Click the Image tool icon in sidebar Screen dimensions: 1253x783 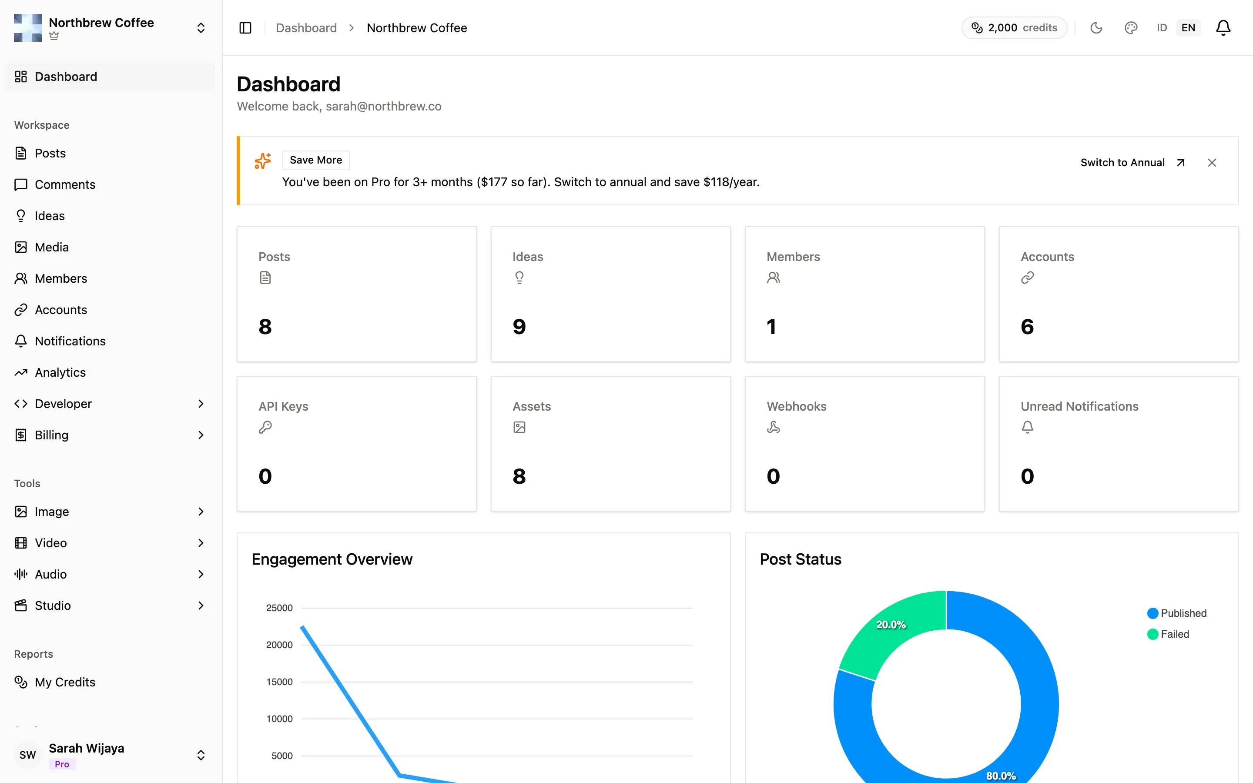coord(21,512)
